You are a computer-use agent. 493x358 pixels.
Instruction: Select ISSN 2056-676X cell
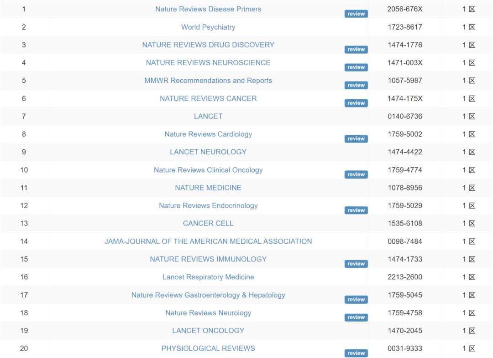click(405, 9)
